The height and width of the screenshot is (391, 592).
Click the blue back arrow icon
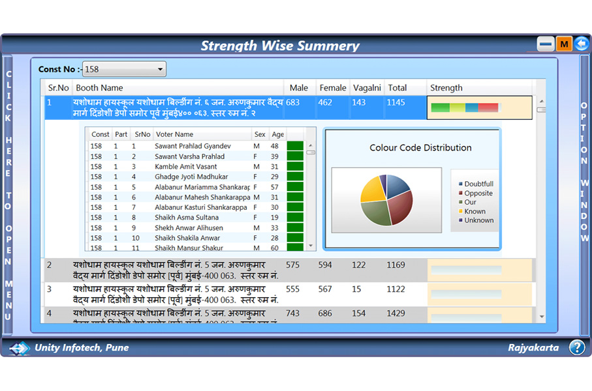click(x=582, y=44)
